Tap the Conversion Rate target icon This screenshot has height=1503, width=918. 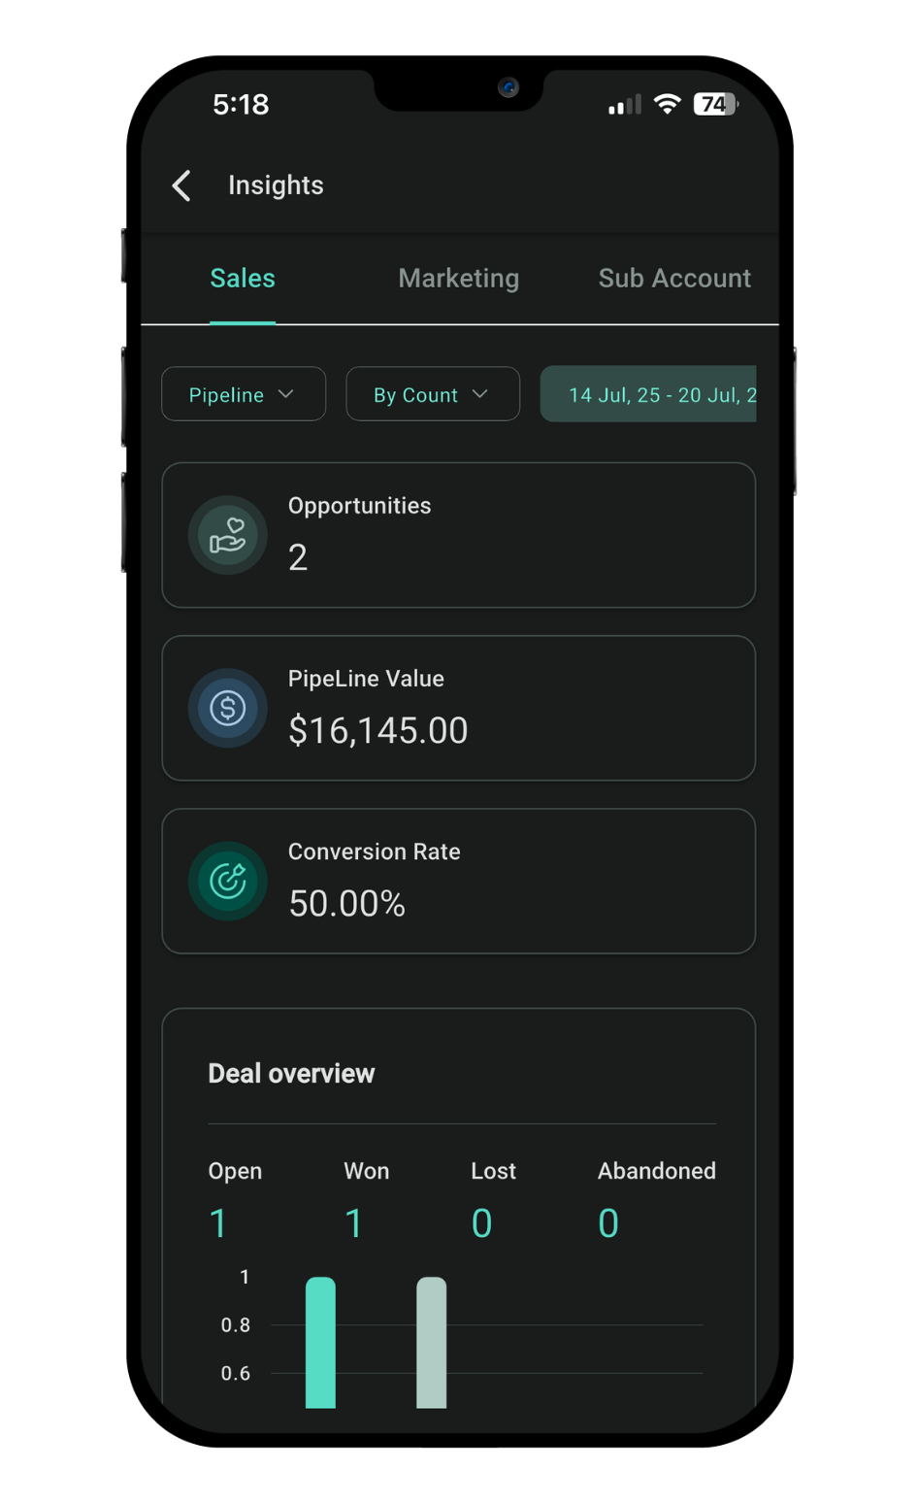227,881
